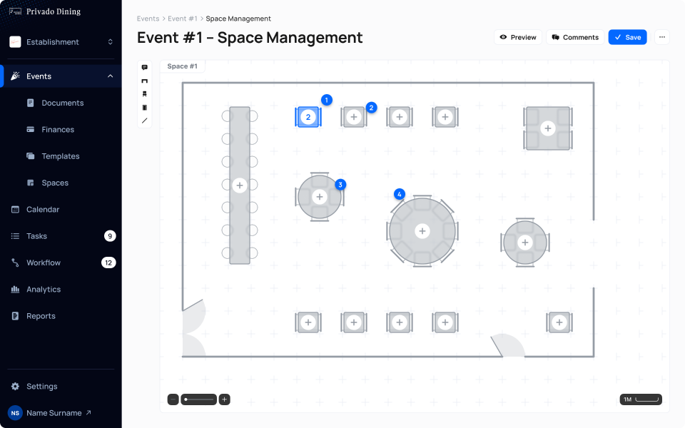Select the comment annotation tool

[144, 66]
